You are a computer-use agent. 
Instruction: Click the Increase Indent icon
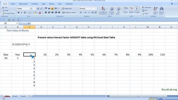[x=59, y=12]
